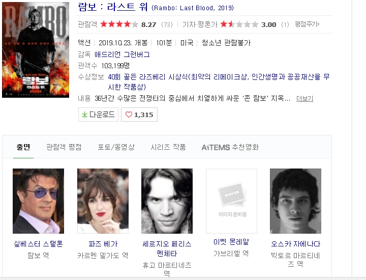
Task: Open the 40회 골든 라즈베리 시상식 award link
Action: click(x=148, y=77)
